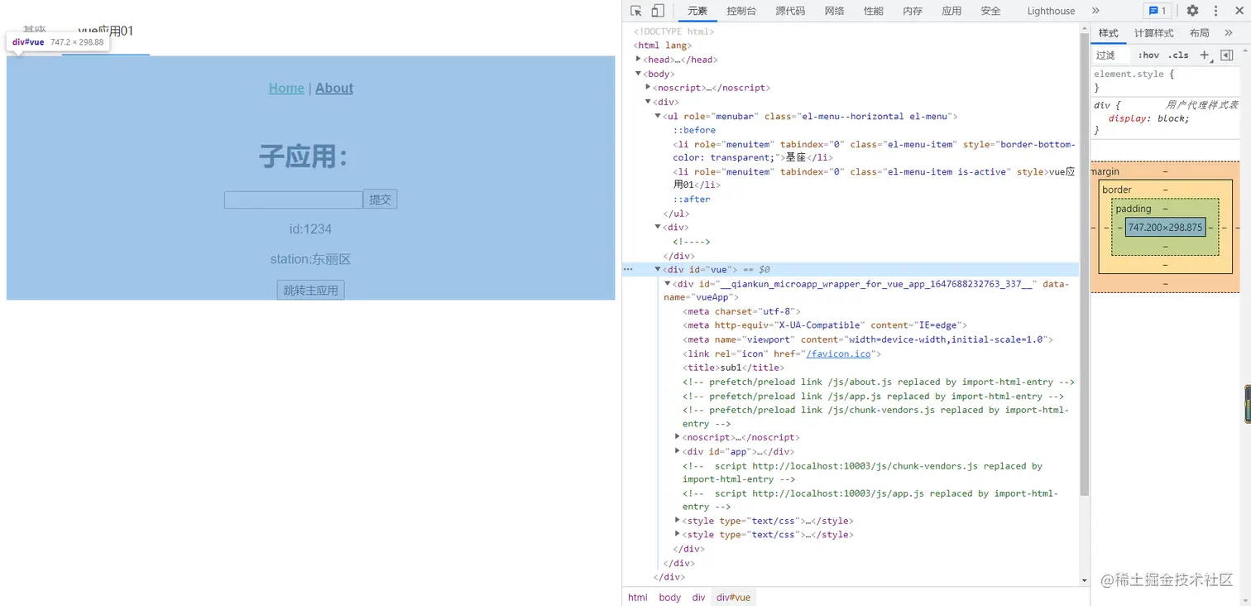Select the 样式 sidebar tab
The image size is (1251, 606).
(x=1108, y=33)
